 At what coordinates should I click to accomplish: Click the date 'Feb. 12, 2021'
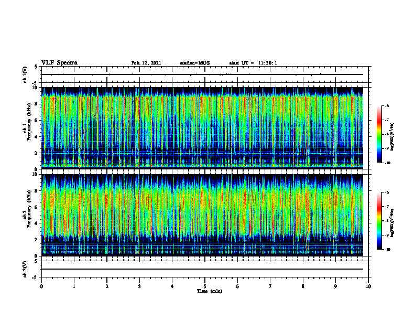point(146,63)
